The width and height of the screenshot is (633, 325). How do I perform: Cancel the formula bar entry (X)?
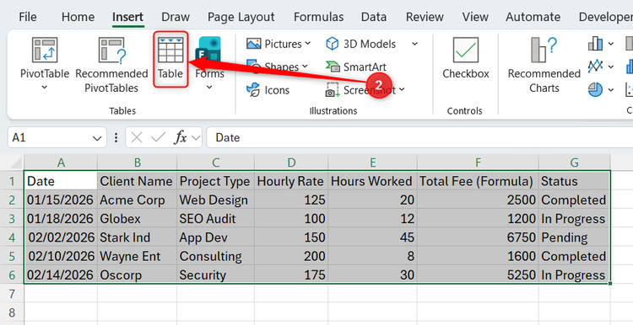pyautogui.click(x=137, y=138)
